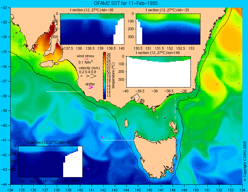Click "141" on the main longitude axis
Viewport: 248px width, 192px height.
91,190
